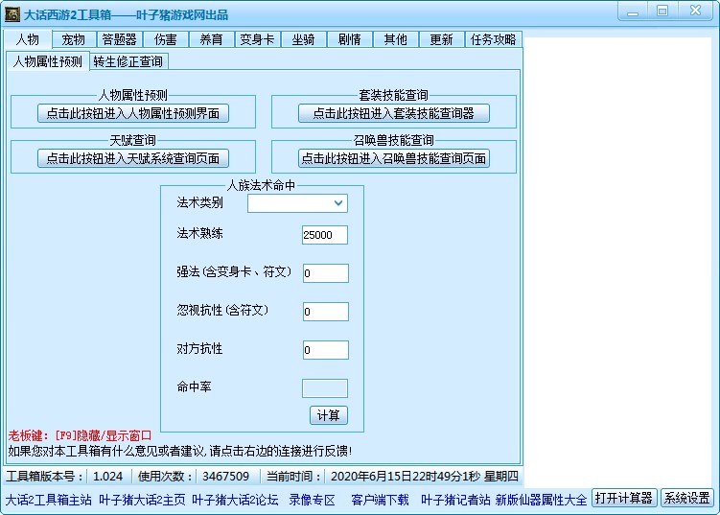
Task: Click the 计算 button
Action: point(329,415)
